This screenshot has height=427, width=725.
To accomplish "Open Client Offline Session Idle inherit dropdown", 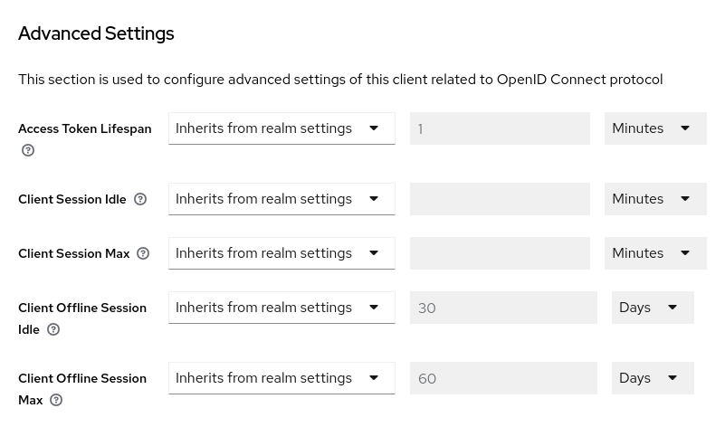I will pyautogui.click(x=281, y=308).
